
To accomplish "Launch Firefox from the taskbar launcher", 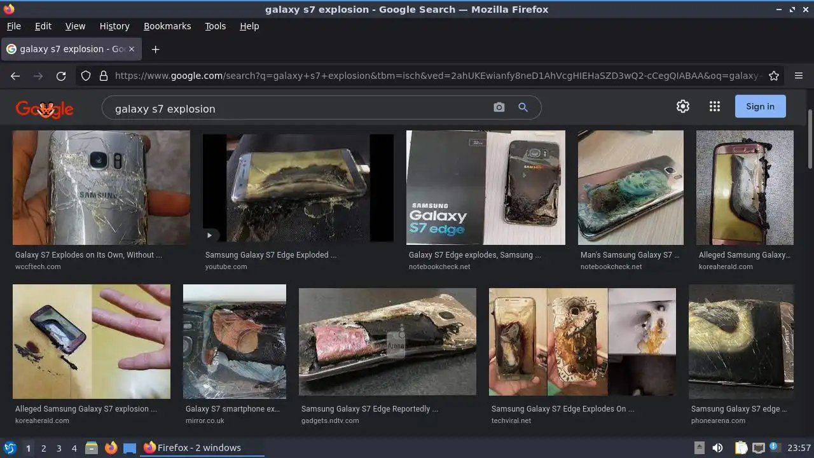I will coord(111,448).
